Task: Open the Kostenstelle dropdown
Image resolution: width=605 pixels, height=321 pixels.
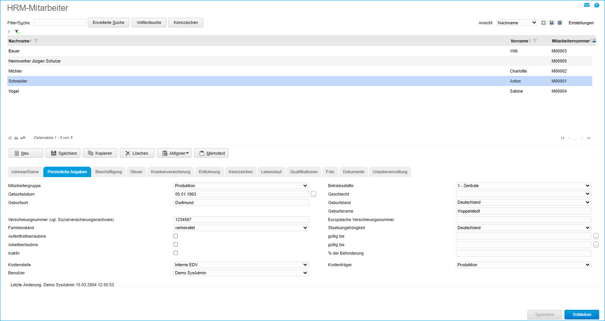Action: tap(241, 265)
